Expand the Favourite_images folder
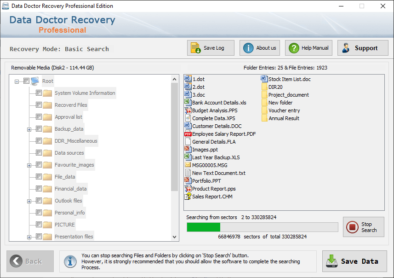Viewport: 394px width, 278px height. [29, 165]
